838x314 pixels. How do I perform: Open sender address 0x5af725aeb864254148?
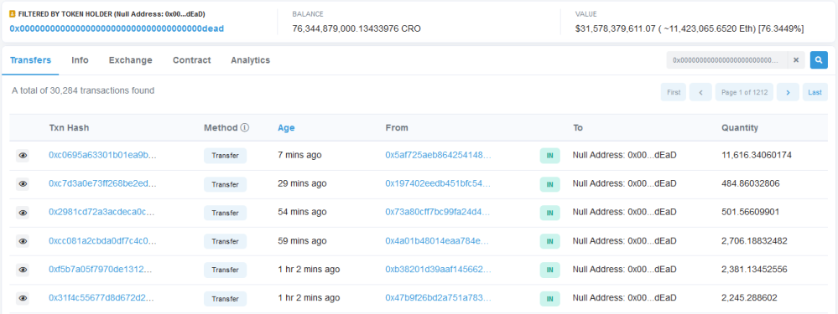[x=438, y=155]
